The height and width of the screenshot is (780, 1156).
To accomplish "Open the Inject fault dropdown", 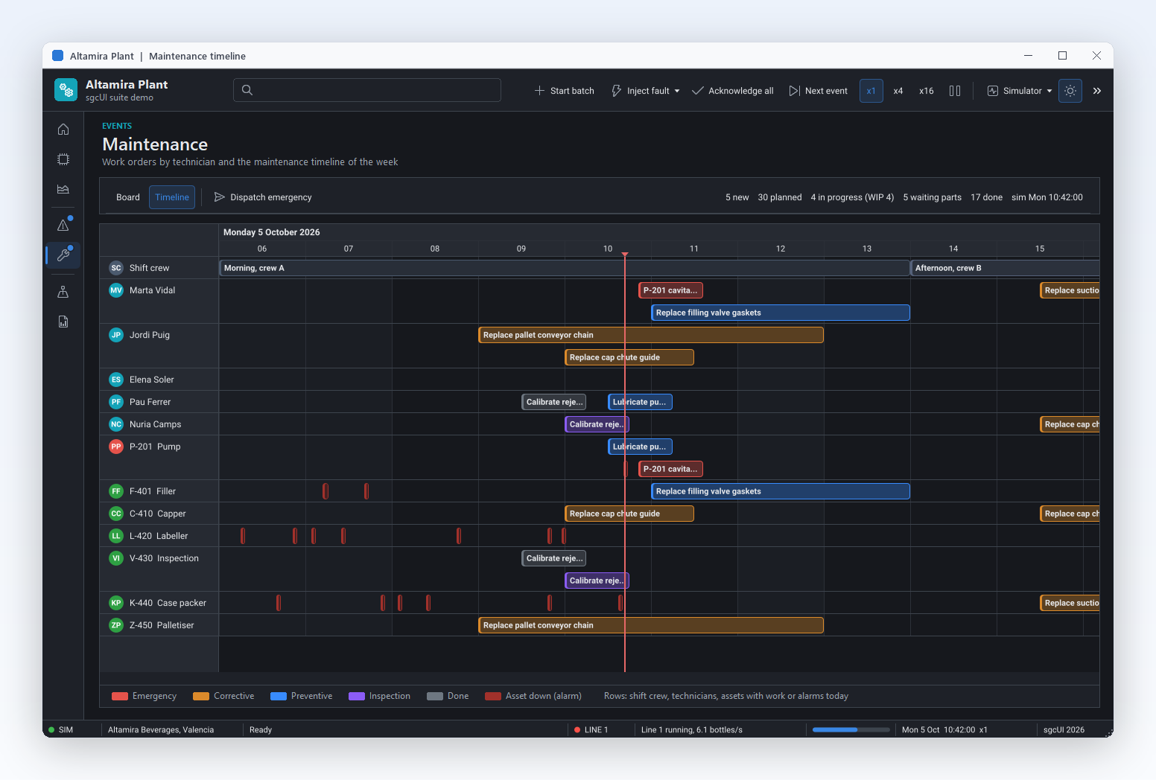I will click(646, 91).
